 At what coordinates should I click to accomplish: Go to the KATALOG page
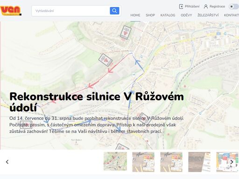click(x=168, y=15)
